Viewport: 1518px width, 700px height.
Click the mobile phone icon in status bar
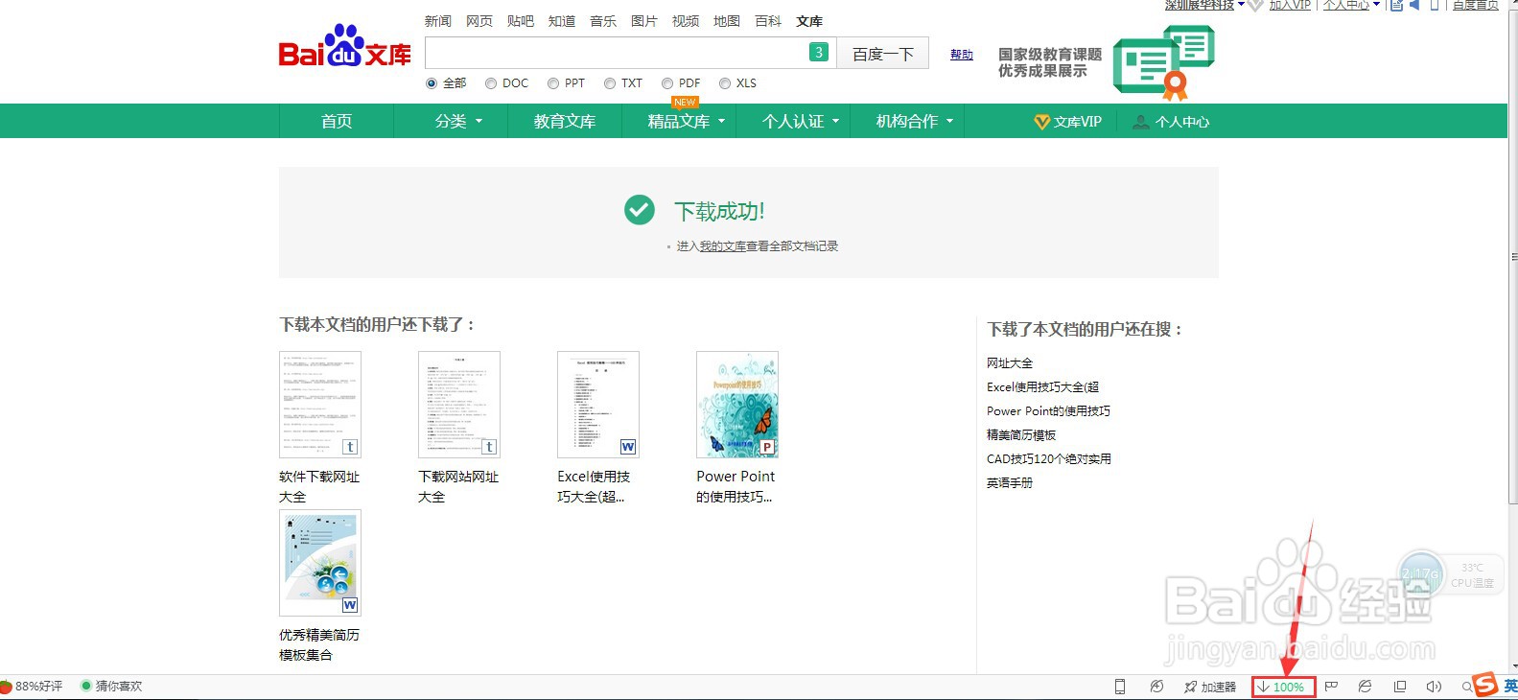(1119, 687)
